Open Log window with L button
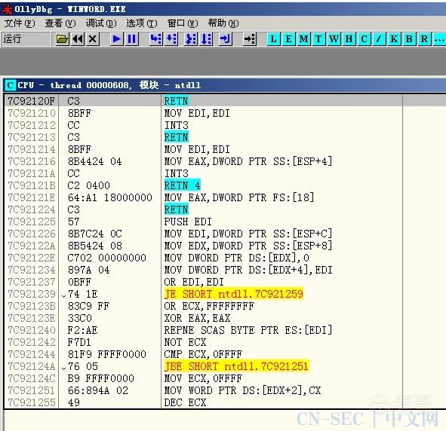 click(x=274, y=39)
